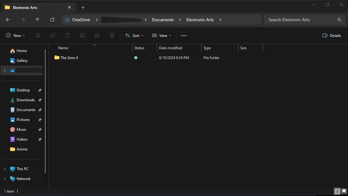Click The Sims 4 folder icon
Image resolution: width=348 pixels, height=196 pixels.
coord(57,58)
